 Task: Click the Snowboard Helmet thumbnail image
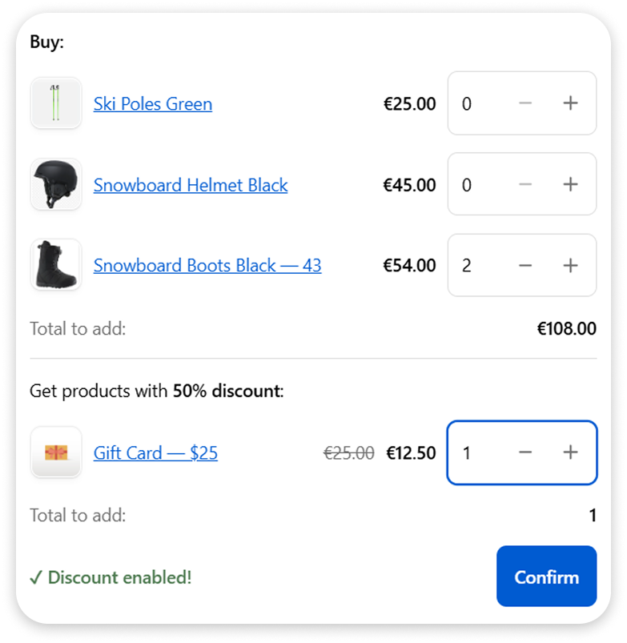click(x=56, y=184)
